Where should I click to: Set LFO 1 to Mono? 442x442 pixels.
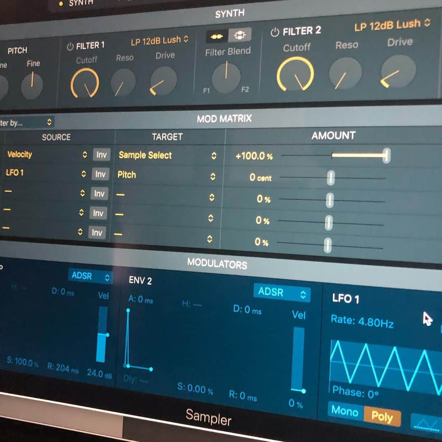click(x=345, y=411)
